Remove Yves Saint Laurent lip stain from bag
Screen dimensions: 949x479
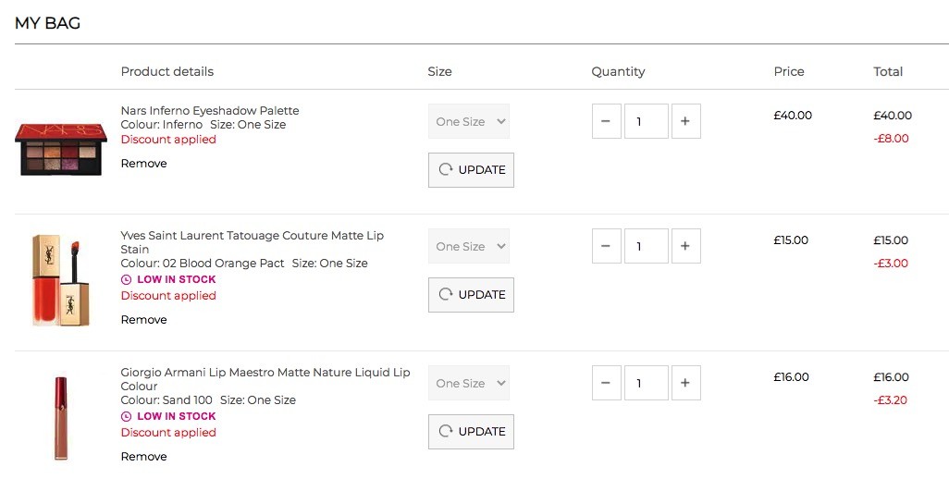click(144, 319)
